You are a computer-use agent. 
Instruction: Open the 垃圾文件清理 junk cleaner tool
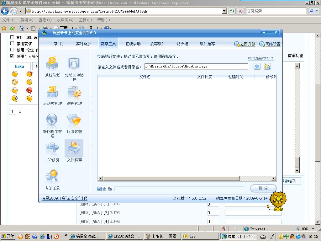[74, 69]
